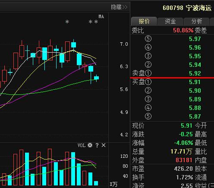Click buy price 5.91 in order book
Screen dimensions: 214x188
pyautogui.click(x=195, y=82)
